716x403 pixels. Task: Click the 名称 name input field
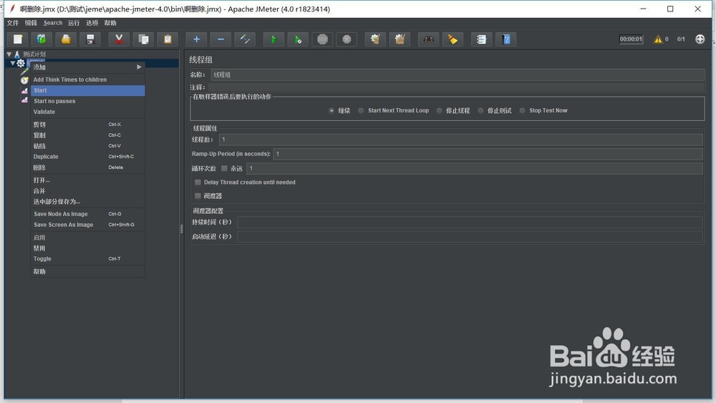(x=458, y=75)
